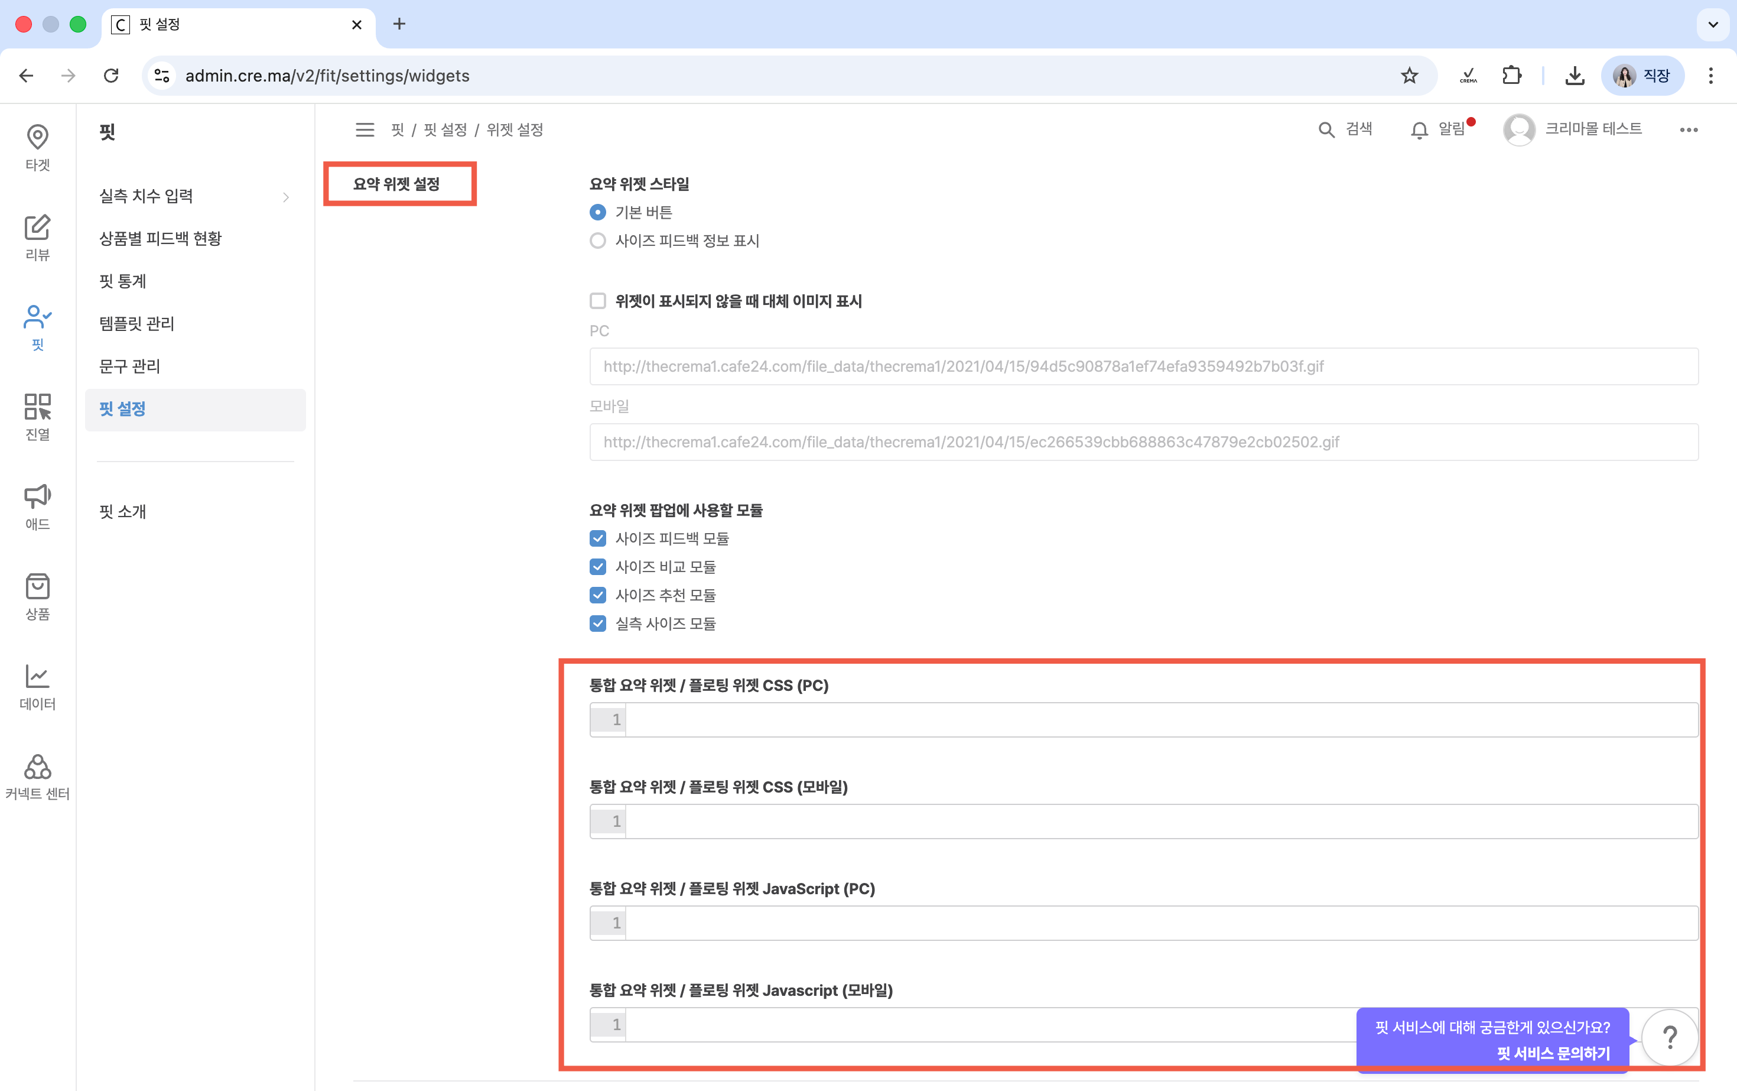Open the three-dot more menu in the header

click(x=1689, y=130)
